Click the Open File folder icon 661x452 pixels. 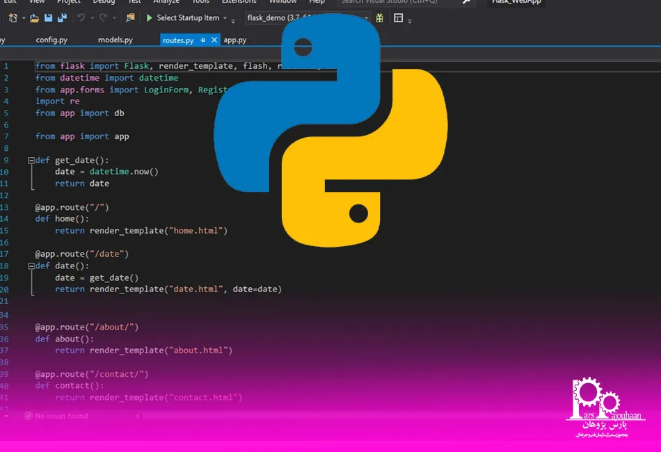tap(34, 18)
